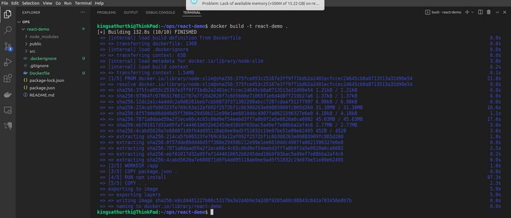Click the '[4/5] RUN npm install' line
The width and height of the screenshot is (511, 218).
[137, 177]
